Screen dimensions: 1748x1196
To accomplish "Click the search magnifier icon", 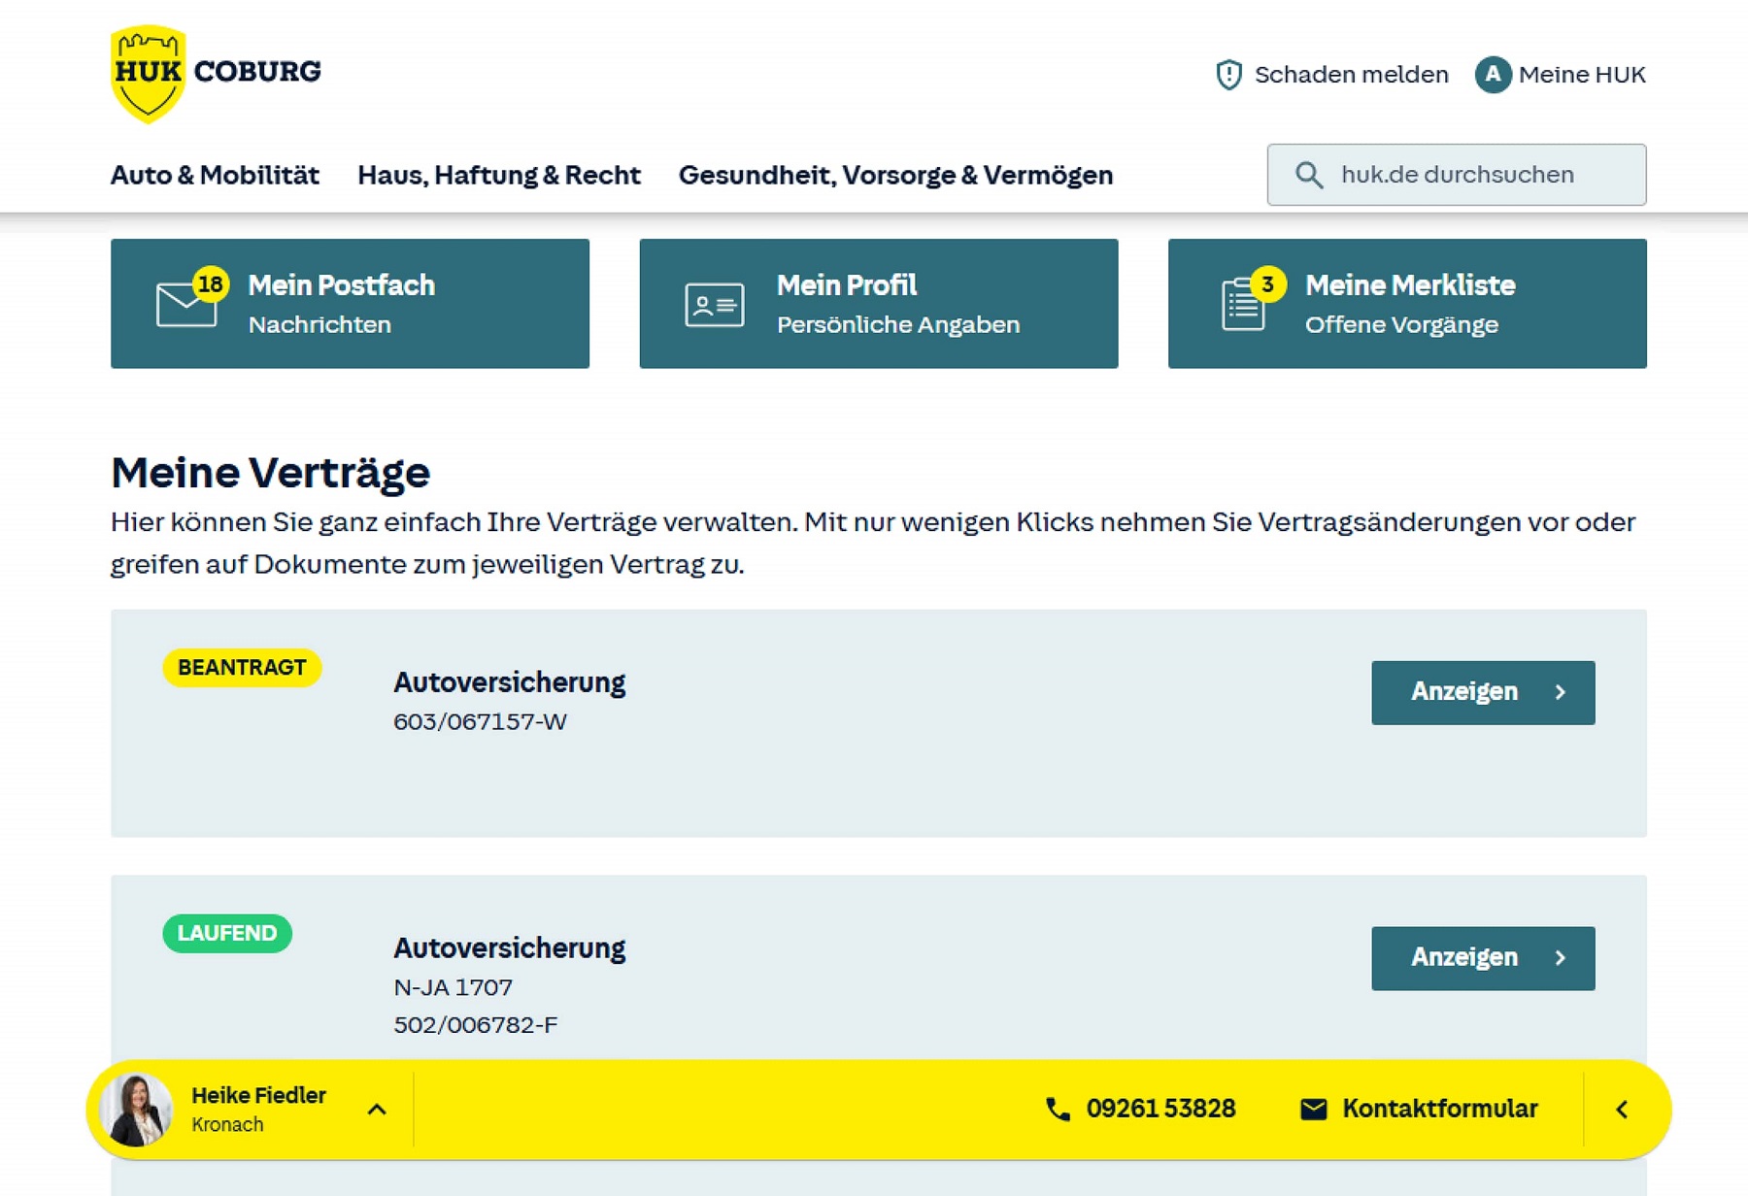I will click(x=1308, y=175).
